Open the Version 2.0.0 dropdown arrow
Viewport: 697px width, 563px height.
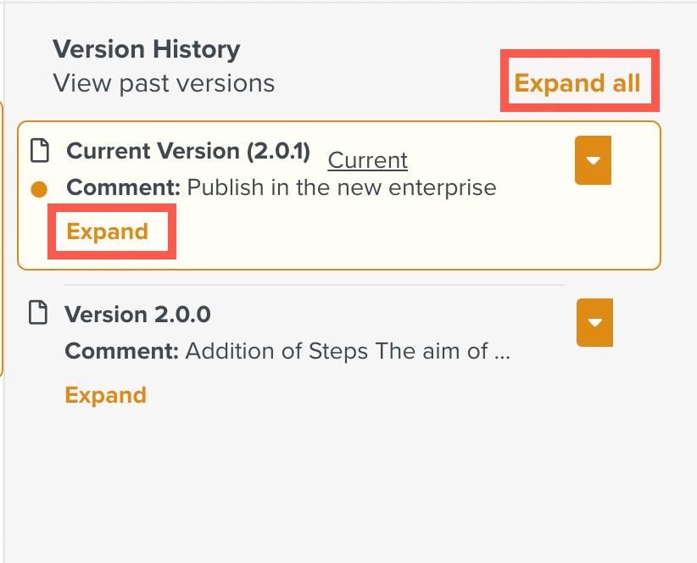coord(594,322)
